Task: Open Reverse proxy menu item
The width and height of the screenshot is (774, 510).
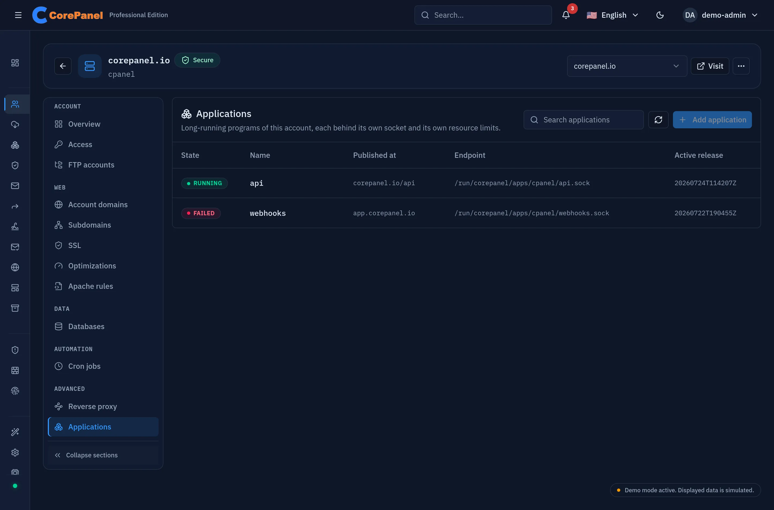Action: coord(103,407)
